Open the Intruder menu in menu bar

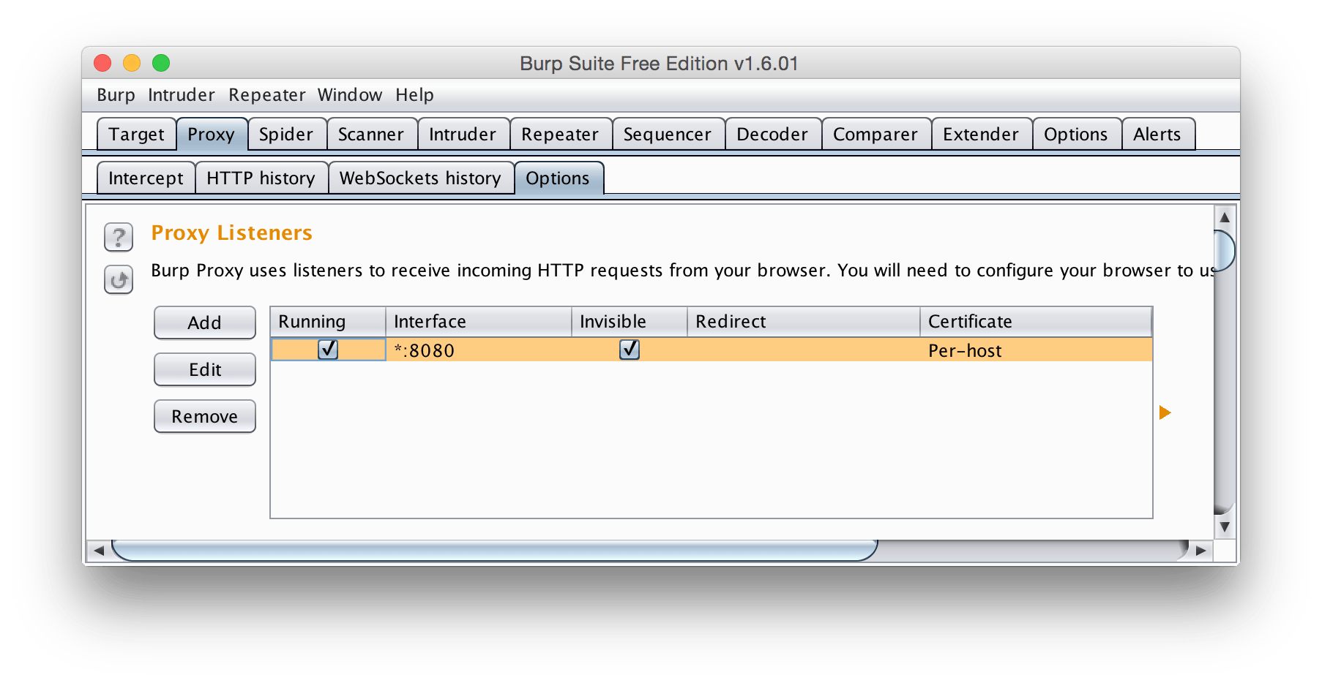pos(181,95)
